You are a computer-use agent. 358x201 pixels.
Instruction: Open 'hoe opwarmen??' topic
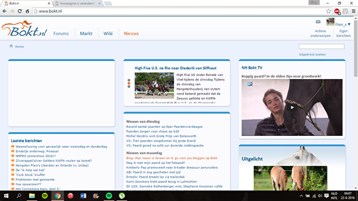[28, 184]
